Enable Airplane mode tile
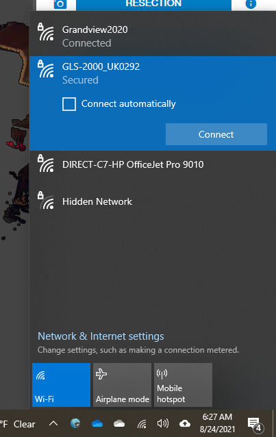Image resolution: width=276 pixels, height=437 pixels. tap(122, 385)
